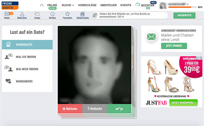Open the Favoriten star icon
The image size is (204, 126).
(x=67, y=14)
